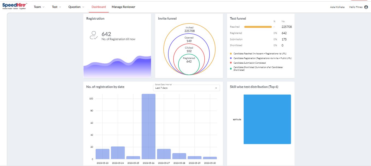Click the red Candidate Submission legend dot

pyautogui.click(x=231, y=63)
